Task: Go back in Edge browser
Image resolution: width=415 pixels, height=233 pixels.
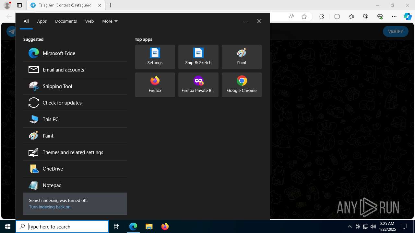Action: coord(9,17)
